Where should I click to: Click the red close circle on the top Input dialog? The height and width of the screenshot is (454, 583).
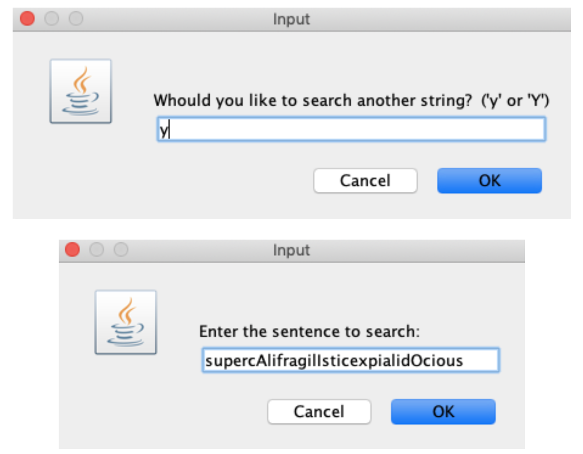click(28, 18)
